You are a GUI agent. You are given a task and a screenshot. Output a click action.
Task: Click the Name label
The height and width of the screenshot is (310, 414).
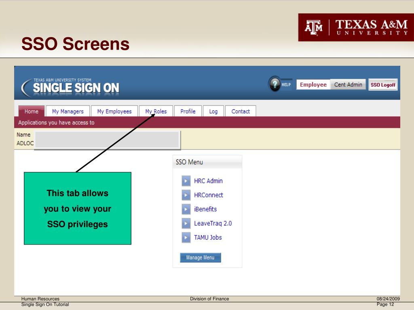coord(23,135)
